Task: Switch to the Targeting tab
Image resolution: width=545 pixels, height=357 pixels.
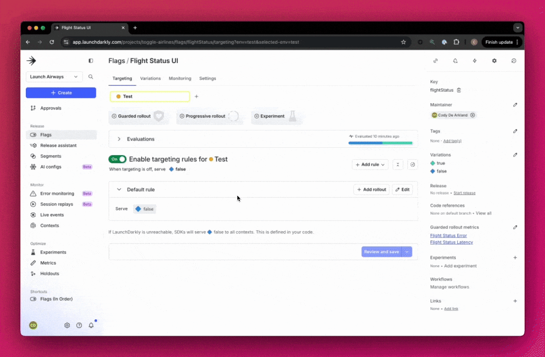Action: click(x=122, y=78)
